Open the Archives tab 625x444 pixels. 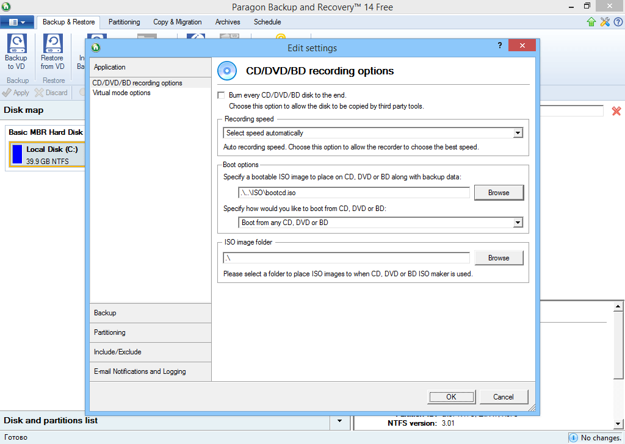coord(227,21)
